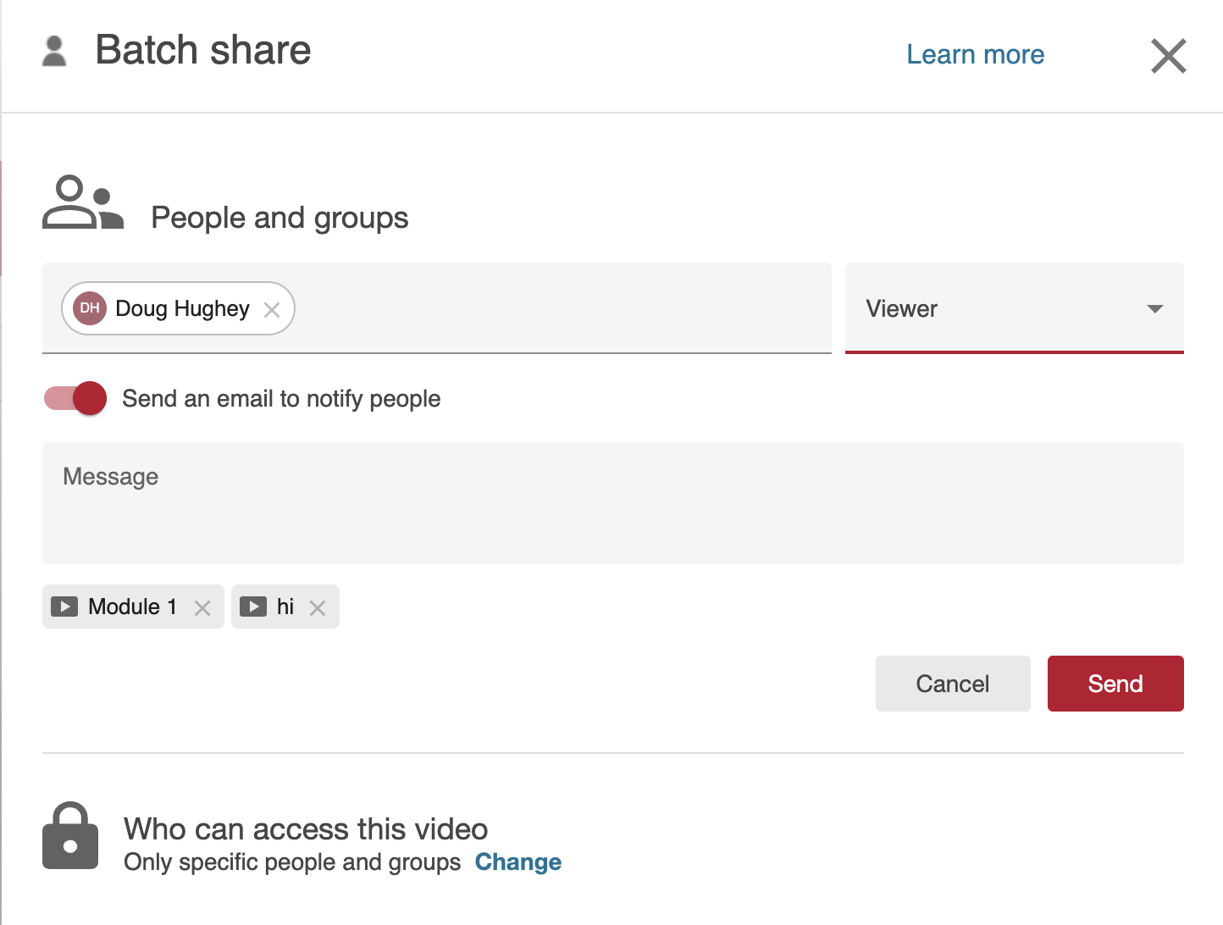Click the hi video play icon

(253, 607)
